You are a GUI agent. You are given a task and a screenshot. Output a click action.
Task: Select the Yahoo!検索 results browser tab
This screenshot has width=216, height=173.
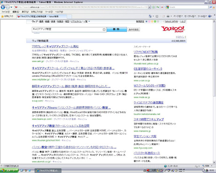tap(42, 16)
